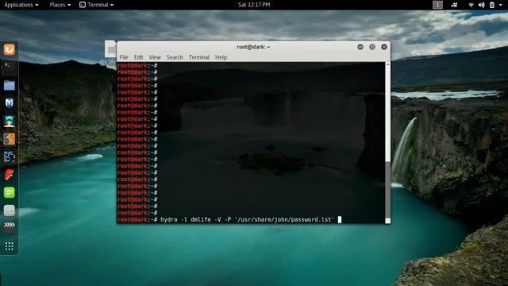Image resolution: width=508 pixels, height=286 pixels.
Task: Click the root@dark title bar text
Action: [253, 47]
